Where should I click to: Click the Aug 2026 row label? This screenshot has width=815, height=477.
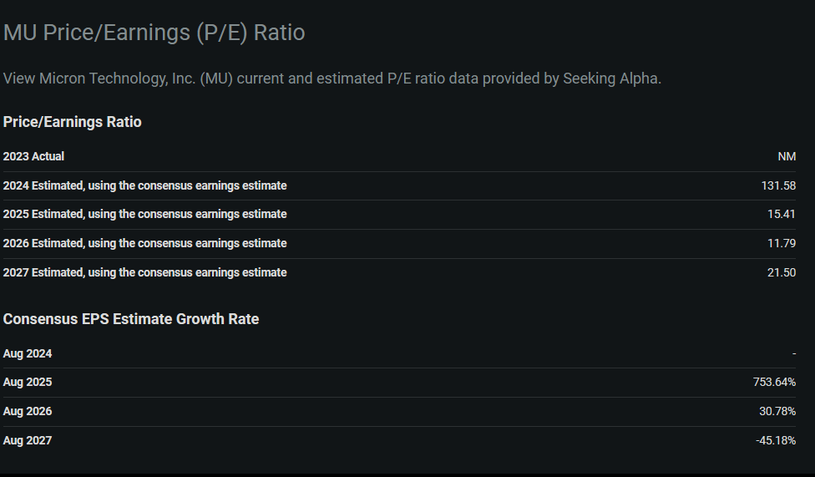tap(28, 412)
